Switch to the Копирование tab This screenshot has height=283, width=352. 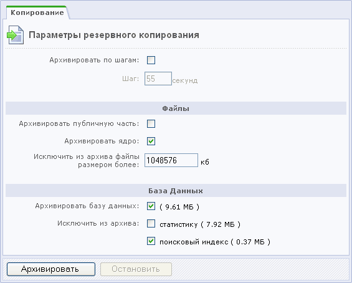tap(37, 12)
